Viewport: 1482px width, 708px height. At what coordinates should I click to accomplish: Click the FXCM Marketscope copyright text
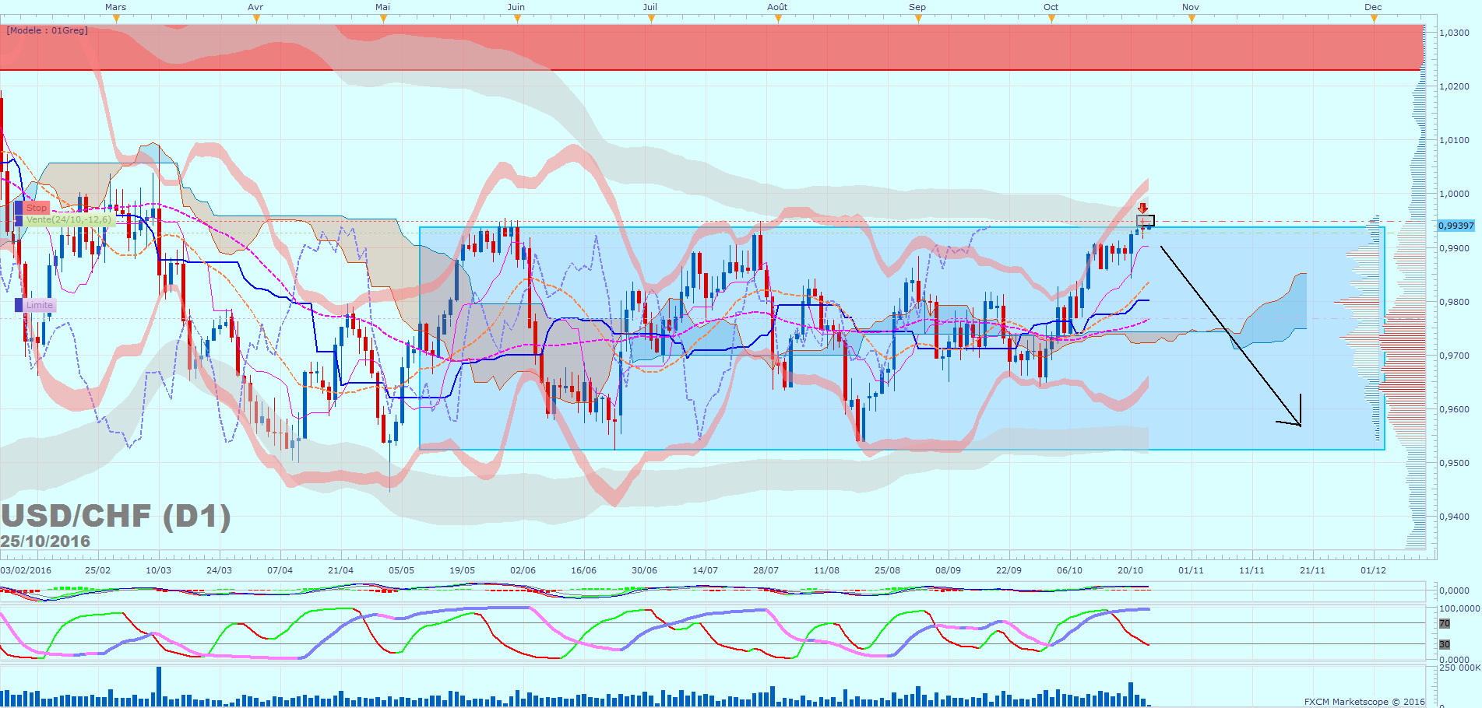1364,702
